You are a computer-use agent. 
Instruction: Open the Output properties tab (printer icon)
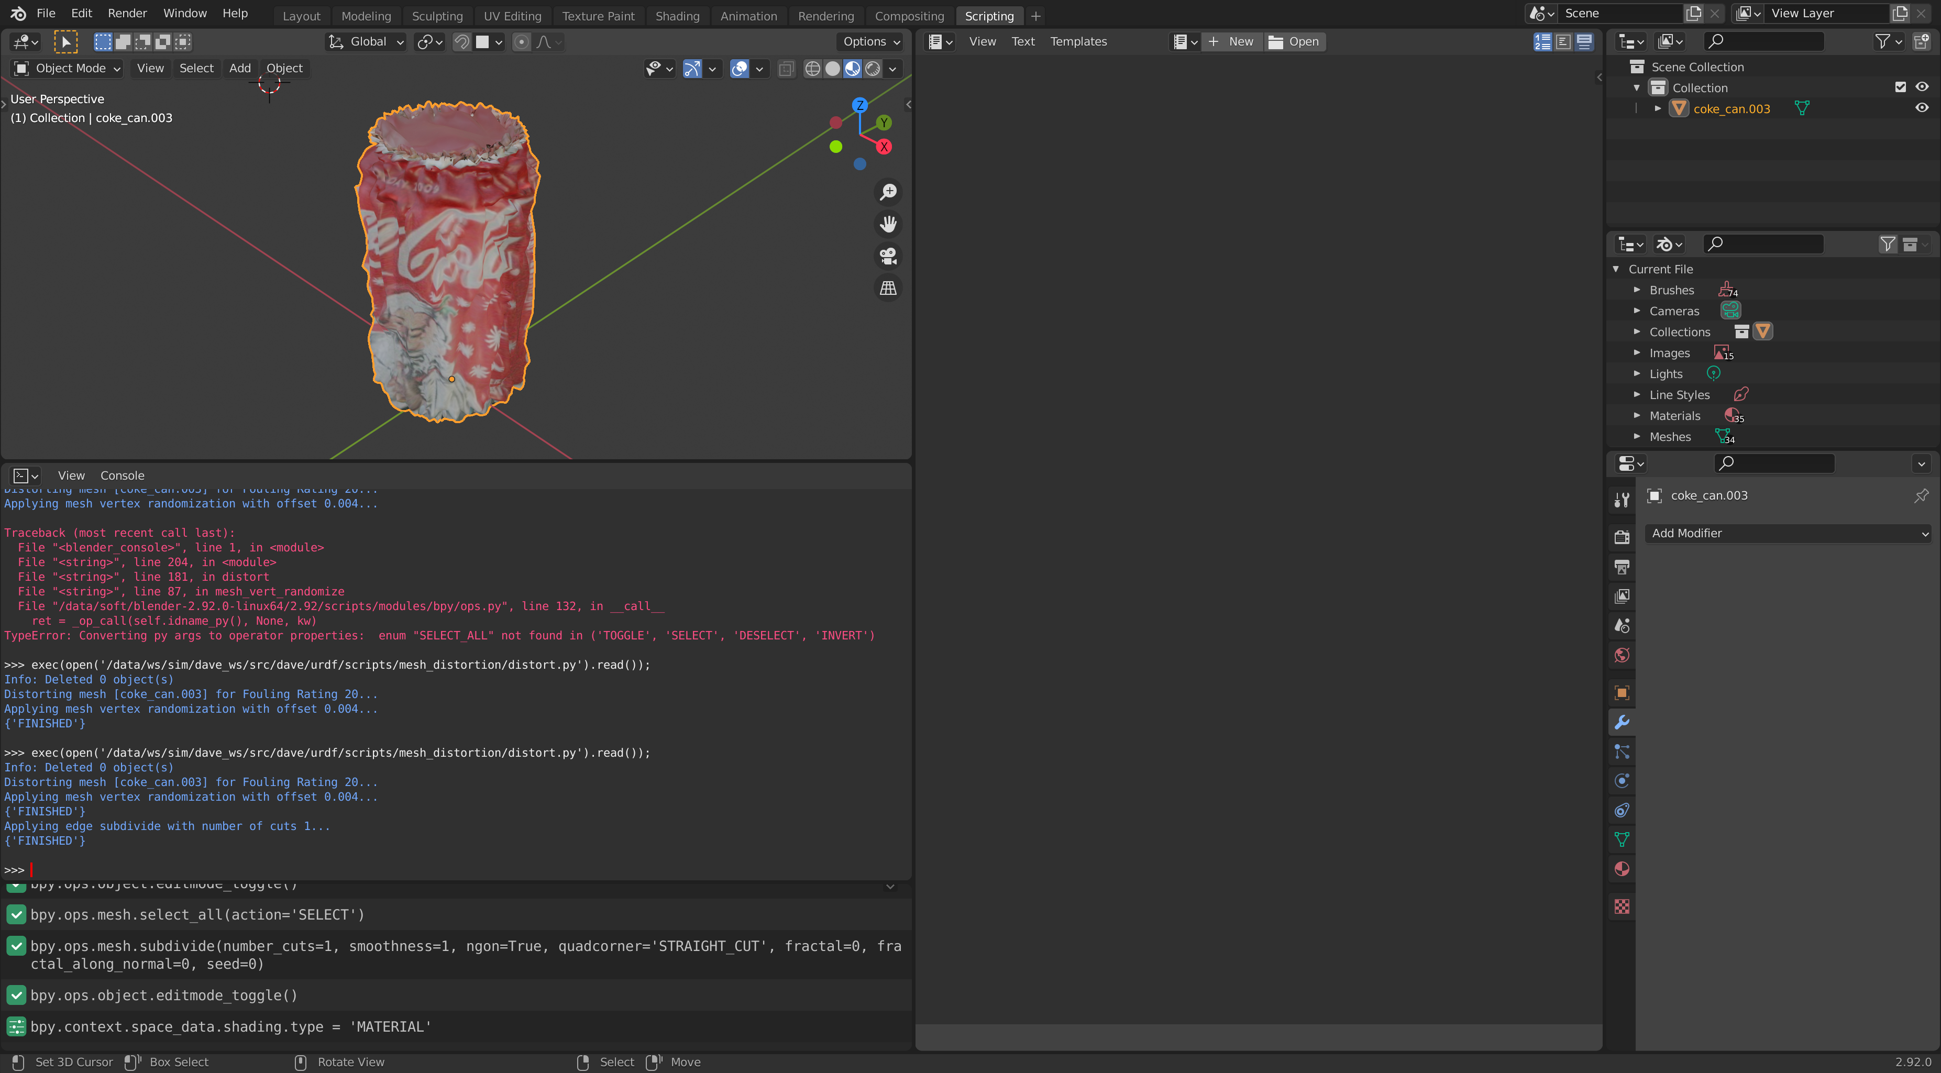coord(1622,567)
